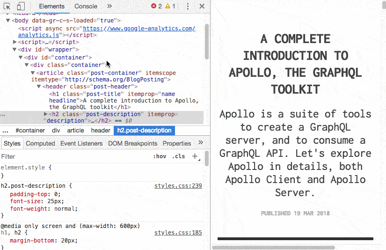386x250 pixels.
Task: Click the Filter styles input field
Action: pyautogui.click(x=70, y=156)
